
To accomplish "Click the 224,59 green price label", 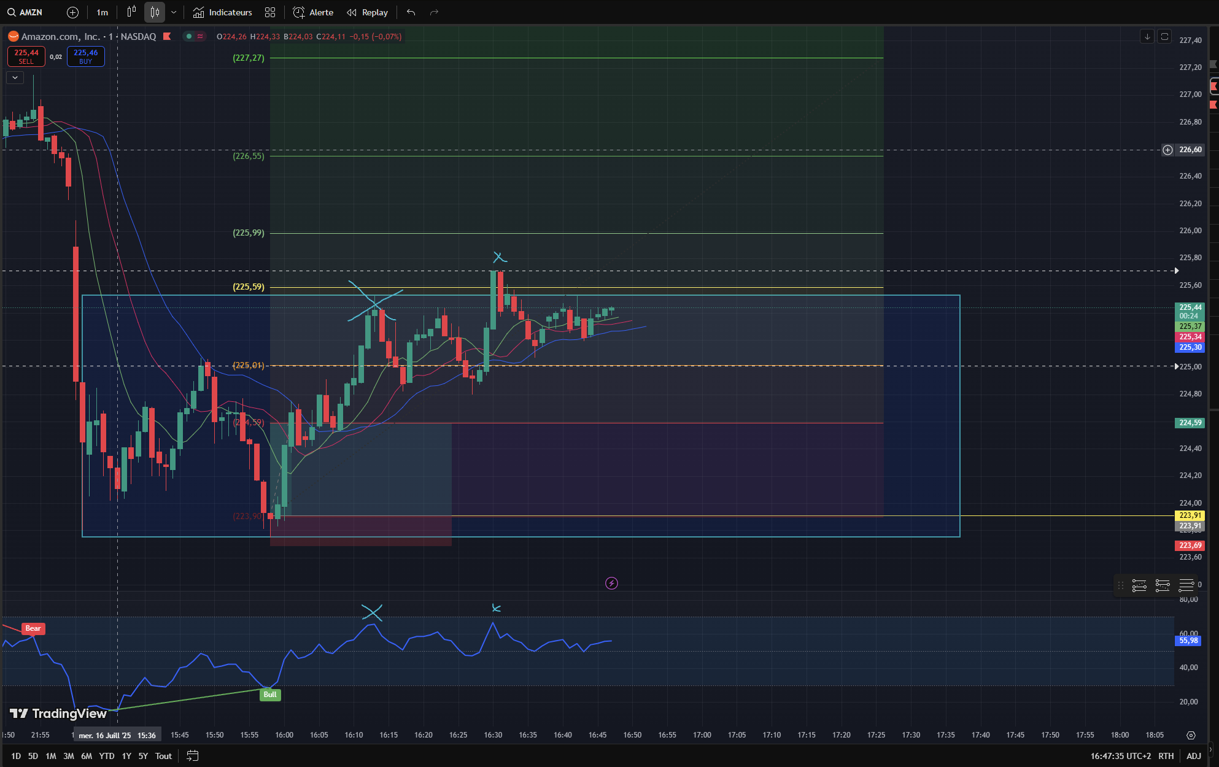I will coord(1190,423).
